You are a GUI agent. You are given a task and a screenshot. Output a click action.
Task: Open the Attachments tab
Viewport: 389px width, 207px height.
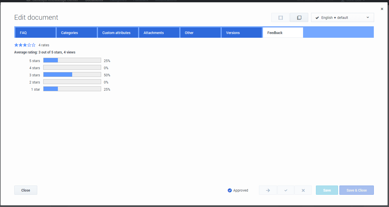[x=159, y=33]
